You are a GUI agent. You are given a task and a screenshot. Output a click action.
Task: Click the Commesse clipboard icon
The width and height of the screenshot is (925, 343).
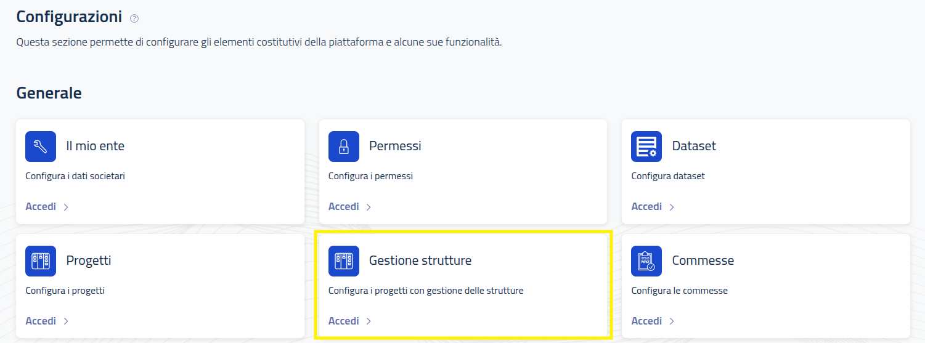pyautogui.click(x=646, y=261)
